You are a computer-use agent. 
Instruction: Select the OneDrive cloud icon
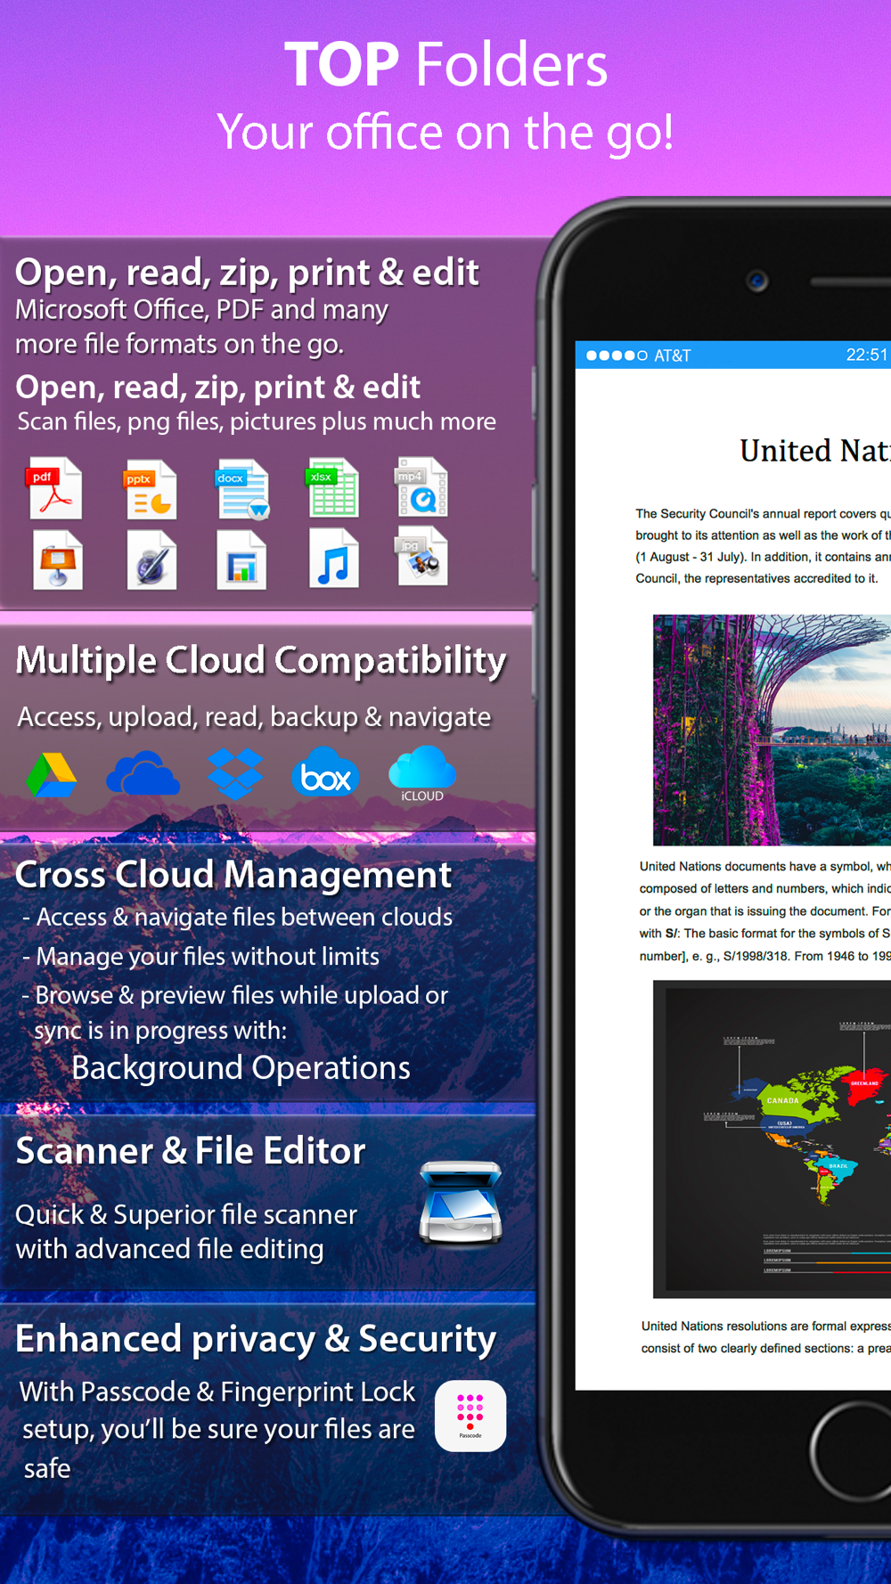(143, 772)
